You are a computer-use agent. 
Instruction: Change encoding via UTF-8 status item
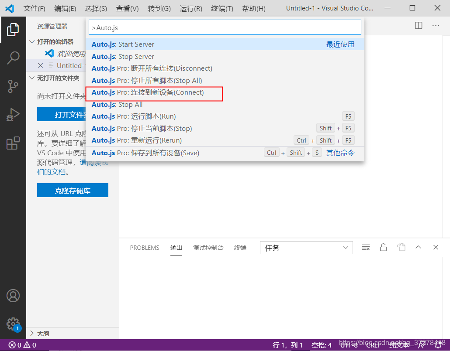pyautogui.click(x=349, y=345)
